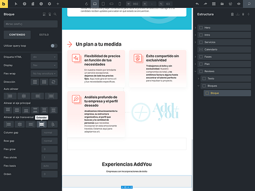The height and width of the screenshot is (191, 255).
Task: Select the Extender cross-axis alignment button
Action: (x=41, y=124)
